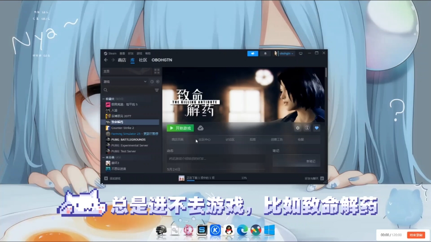Open the library advanced filter icon
This screenshot has height=242, width=431.
[x=157, y=90]
